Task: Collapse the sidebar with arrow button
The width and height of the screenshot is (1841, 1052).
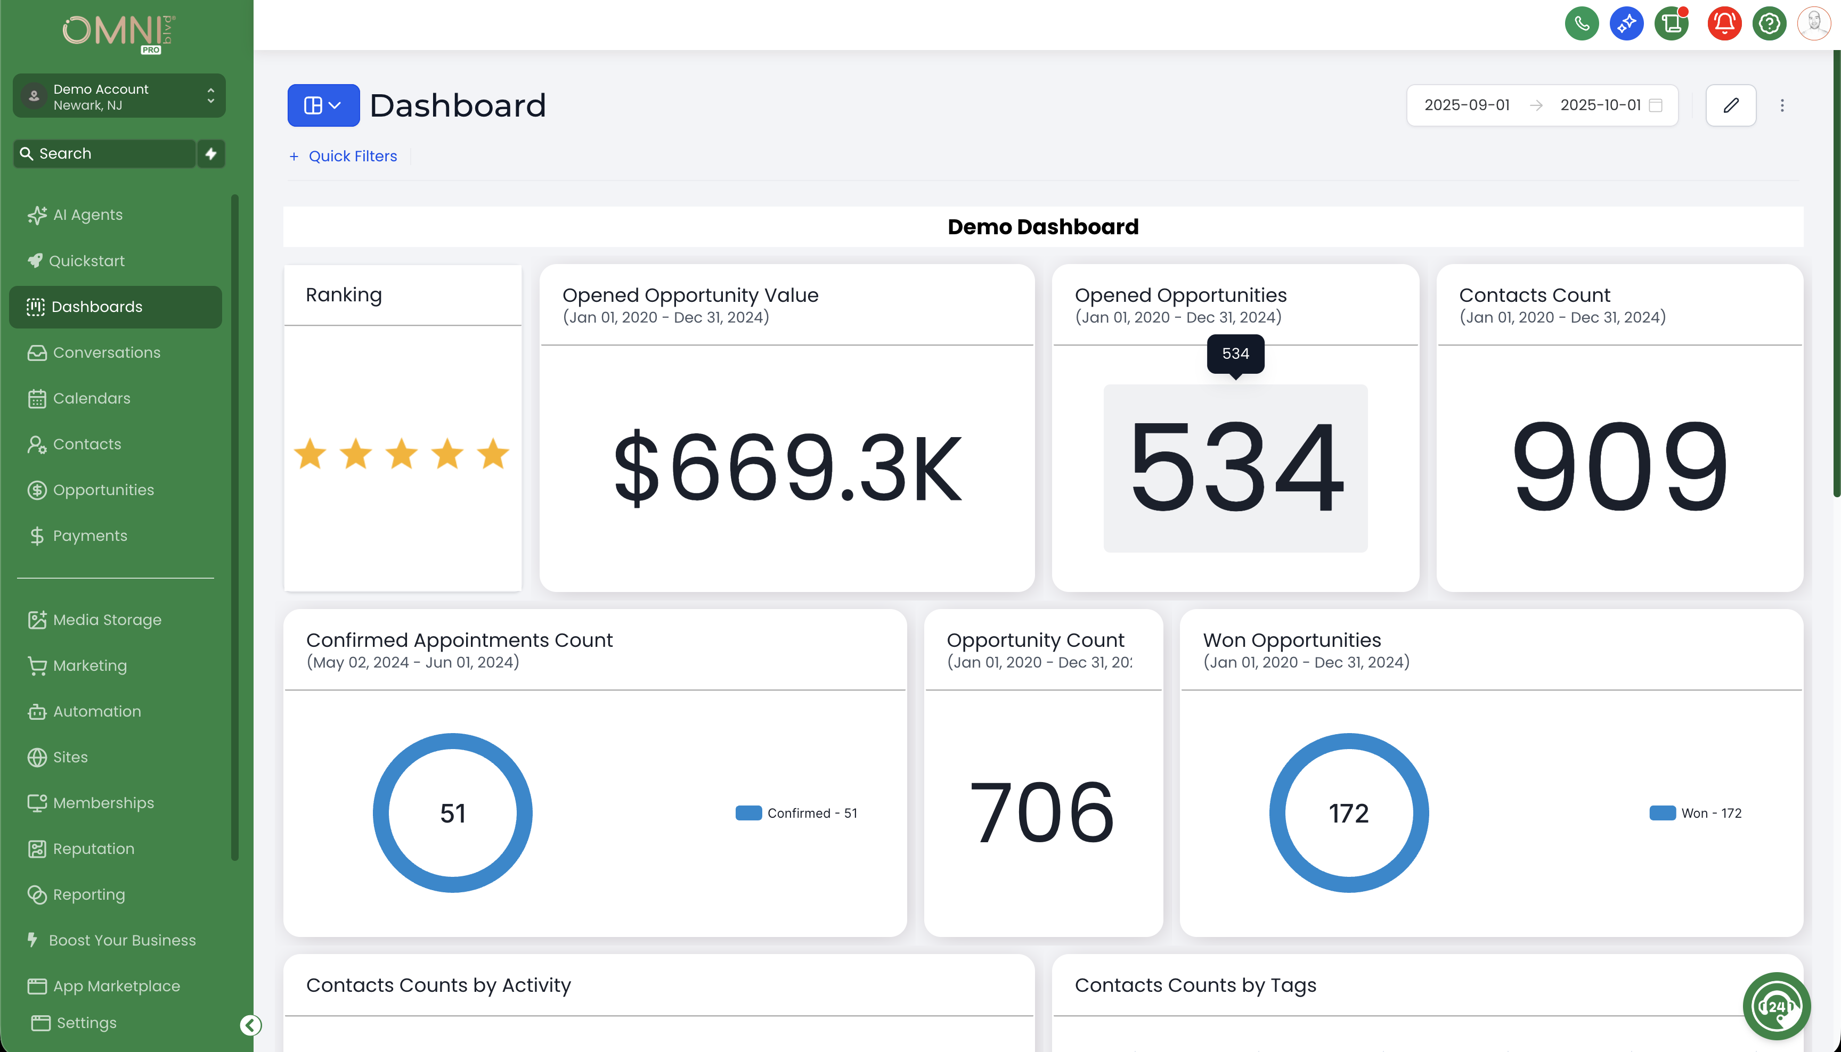Action: coord(250,1024)
